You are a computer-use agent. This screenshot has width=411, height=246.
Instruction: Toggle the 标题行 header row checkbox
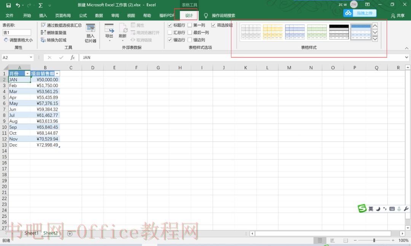click(x=170, y=25)
